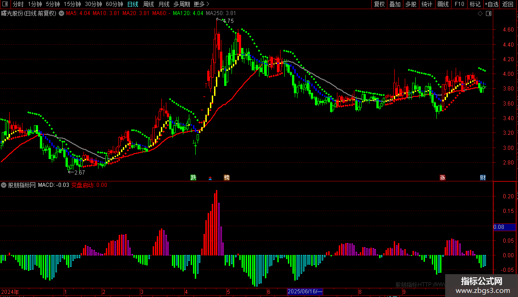
Task: Click the 变盘启动: 0.00 label
Action: (x=89, y=185)
